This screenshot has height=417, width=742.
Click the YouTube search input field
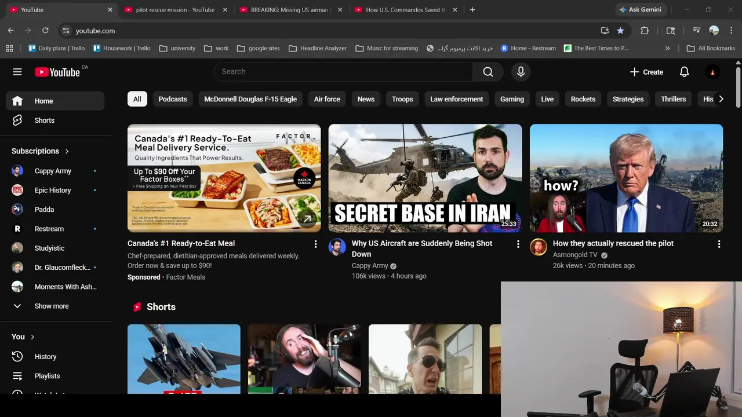pyautogui.click(x=343, y=72)
